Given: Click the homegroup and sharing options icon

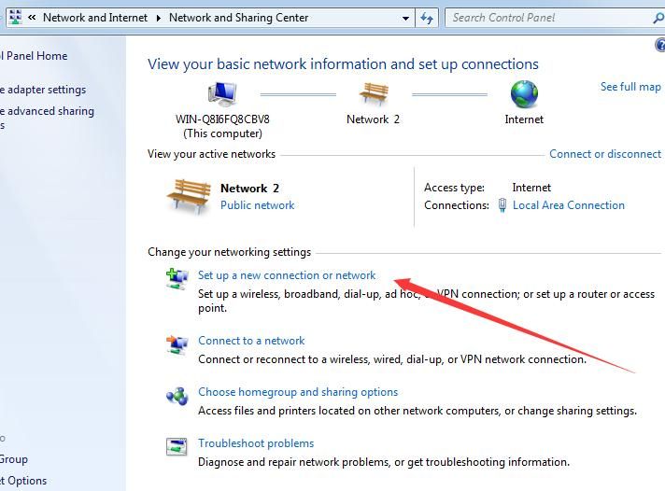Looking at the screenshot, I should pyautogui.click(x=177, y=396).
